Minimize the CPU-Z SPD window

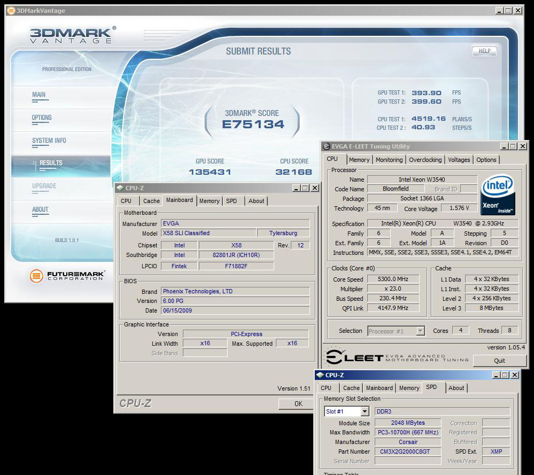(x=496, y=375)
